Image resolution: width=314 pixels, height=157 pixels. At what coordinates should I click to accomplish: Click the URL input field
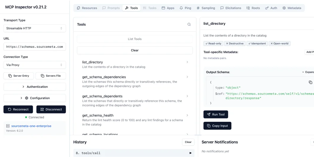[x=35, y=47]
